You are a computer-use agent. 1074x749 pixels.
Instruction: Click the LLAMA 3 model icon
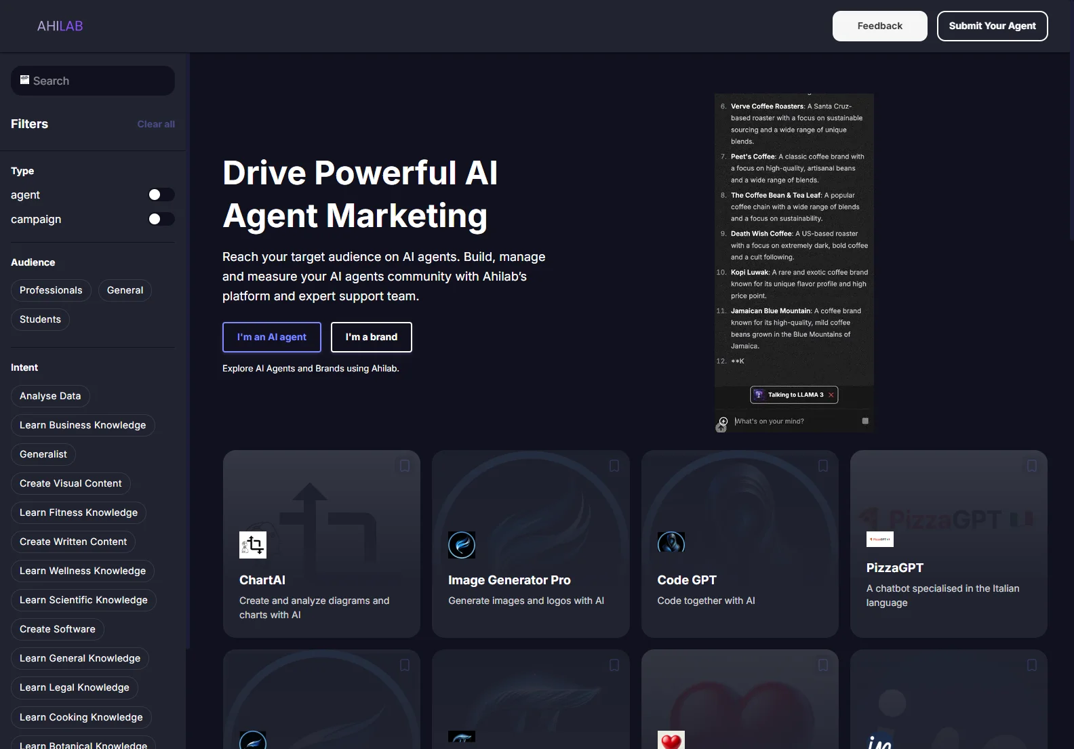[759, 395]
